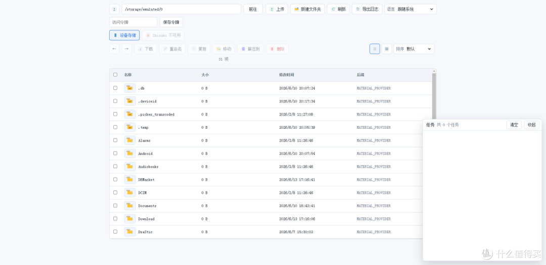
Task: Click the 修改时间 modified time header
Action: tap(287, 75)
